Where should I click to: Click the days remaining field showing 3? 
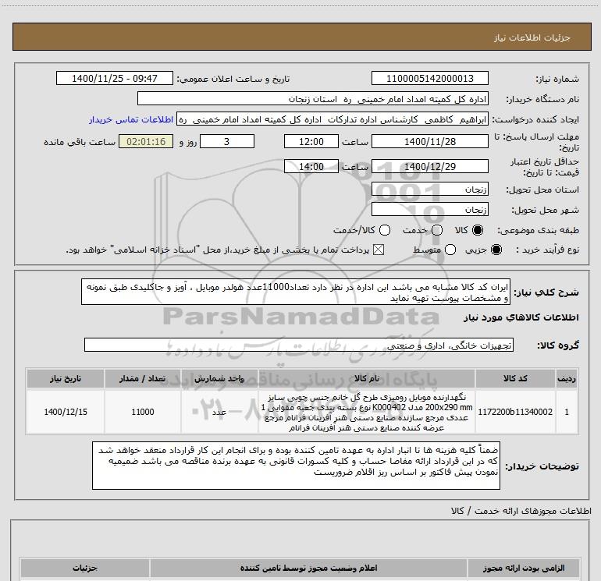227,141
